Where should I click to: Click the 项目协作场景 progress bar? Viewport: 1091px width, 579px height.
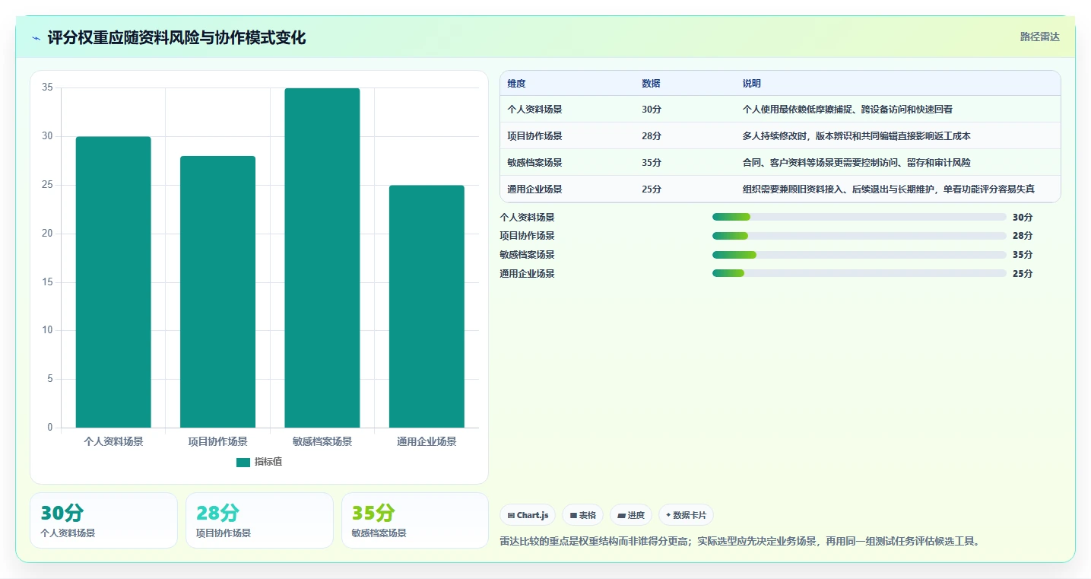tap(859, 236)
